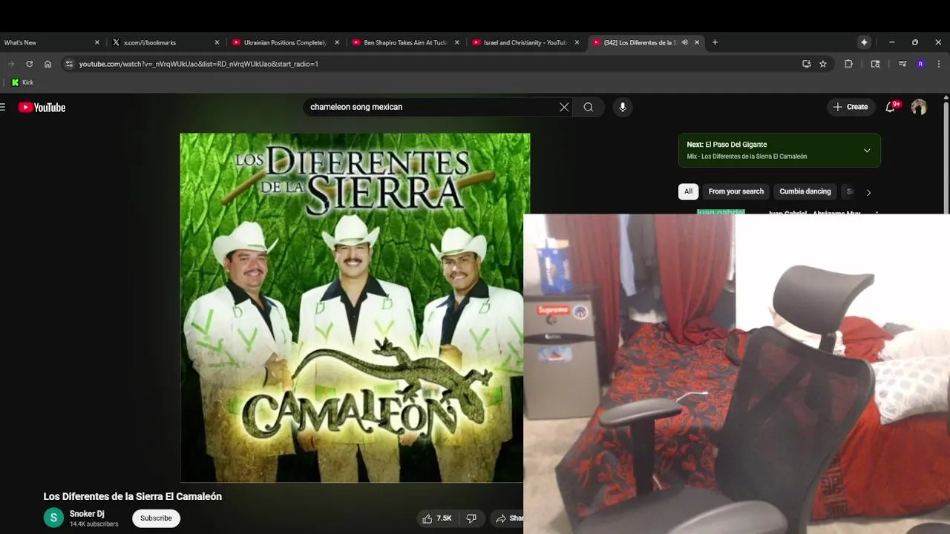Dislike the video with thumbs down

[471, 518]
